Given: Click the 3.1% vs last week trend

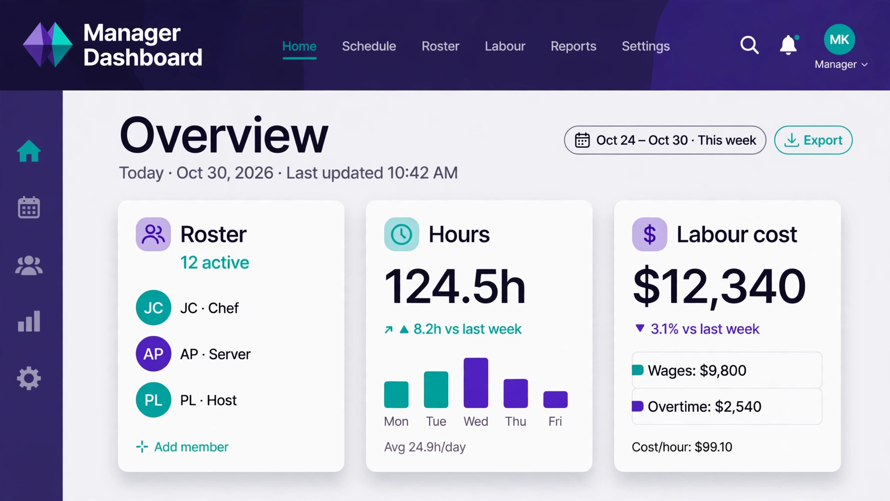Looking at the screenshot, I should pos(697,329).
